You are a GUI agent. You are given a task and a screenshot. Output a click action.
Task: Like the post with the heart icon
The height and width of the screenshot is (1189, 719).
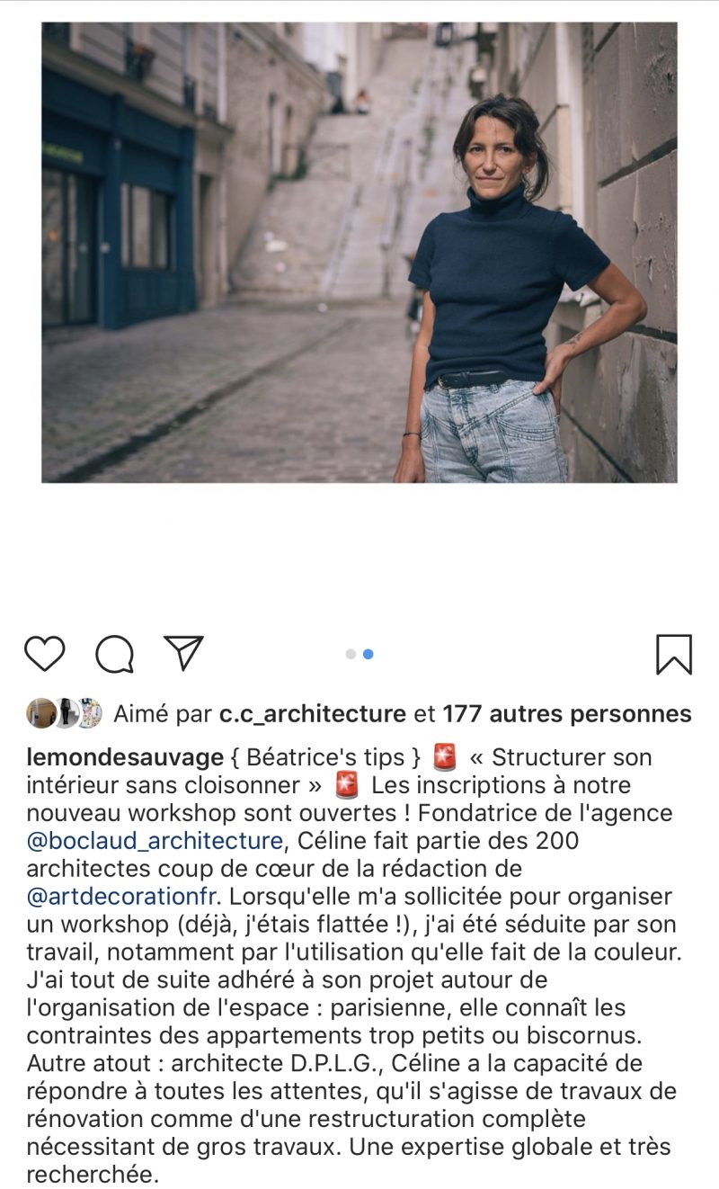(x=44, y=654)
